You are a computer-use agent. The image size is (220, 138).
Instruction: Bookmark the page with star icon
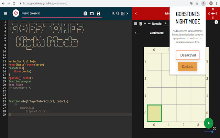(197, 3)
